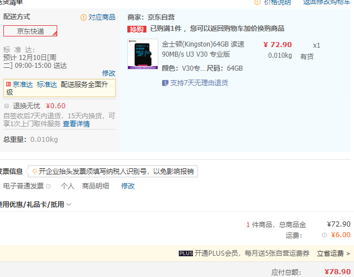Click the 有货 stock status
The image size is (354, 277).
click(306, 56)
